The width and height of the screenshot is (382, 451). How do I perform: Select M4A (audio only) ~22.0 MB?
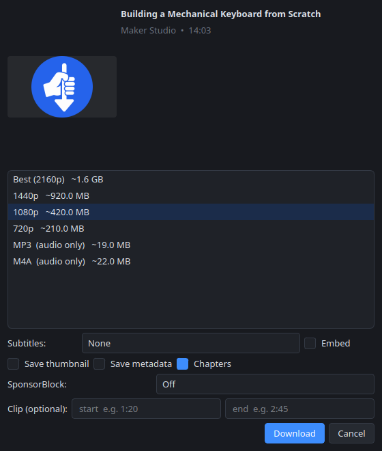click(191, 262)
